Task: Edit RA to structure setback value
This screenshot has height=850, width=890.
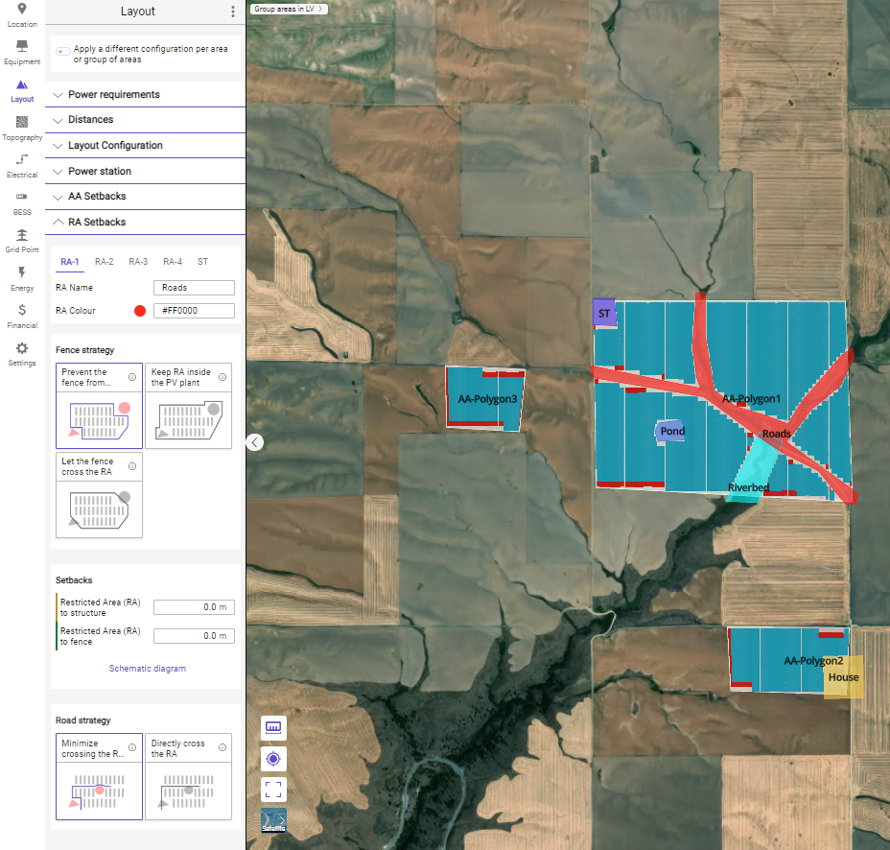Action: point(194,607)
